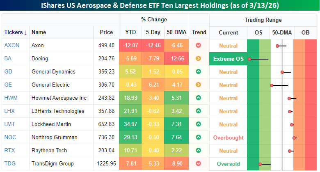Sort by the 5-Day column header
320x172 pixels.
[x=154, y=32]
